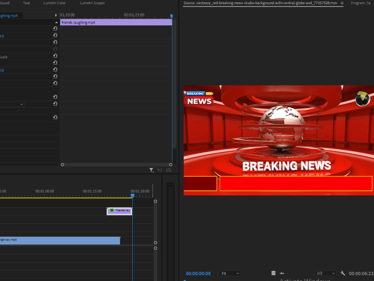Collapse the effect section with up triangle

(56, 22)
